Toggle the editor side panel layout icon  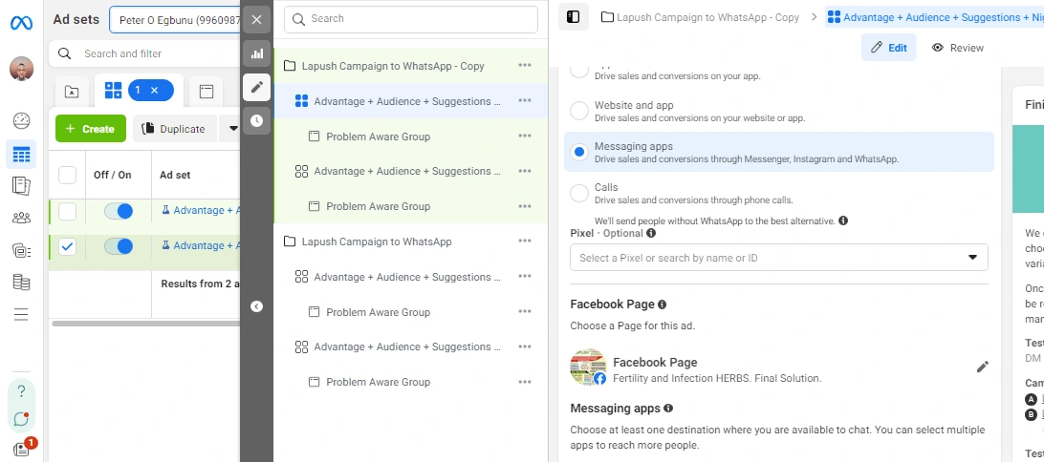tap(573, 17)
